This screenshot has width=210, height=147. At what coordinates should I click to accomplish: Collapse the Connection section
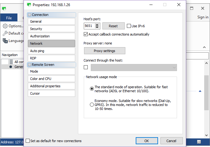(x=30, y=15)
